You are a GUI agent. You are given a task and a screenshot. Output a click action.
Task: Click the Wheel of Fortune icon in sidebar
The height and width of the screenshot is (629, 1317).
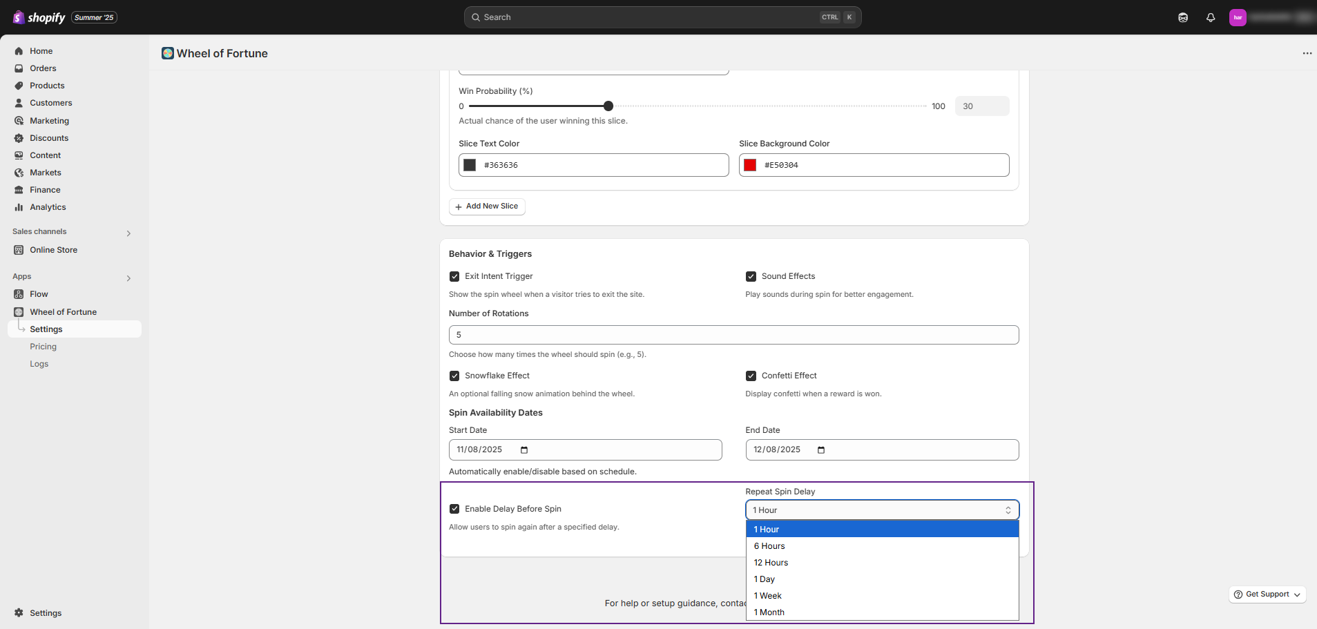(x=19, y=312)
